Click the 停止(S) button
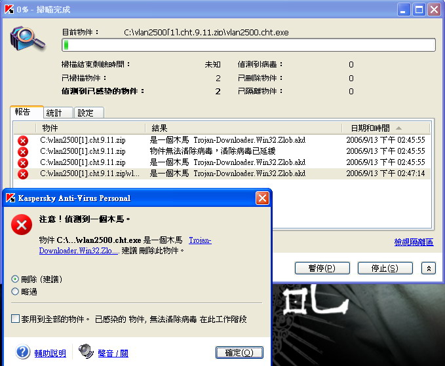The width and height of the screenshot is (445, 366). click(385, 268)
